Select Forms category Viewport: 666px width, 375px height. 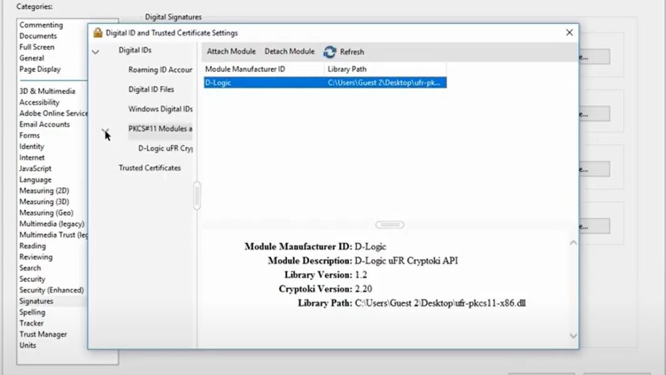click(29, 135)
